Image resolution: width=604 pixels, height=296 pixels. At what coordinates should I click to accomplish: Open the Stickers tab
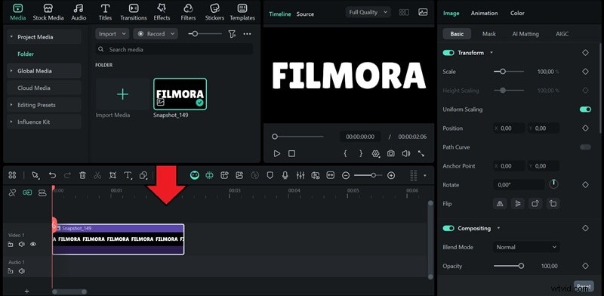(x=214, y=12)
